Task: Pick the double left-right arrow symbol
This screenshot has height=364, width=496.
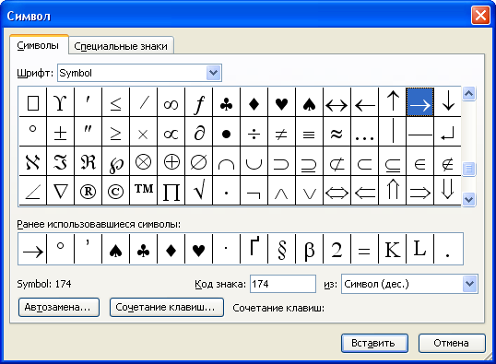Action: pos(337,191)
